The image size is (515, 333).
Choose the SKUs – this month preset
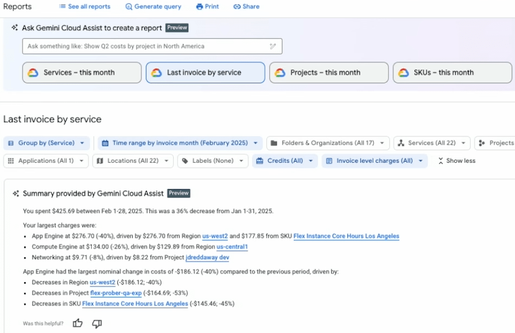452,72
